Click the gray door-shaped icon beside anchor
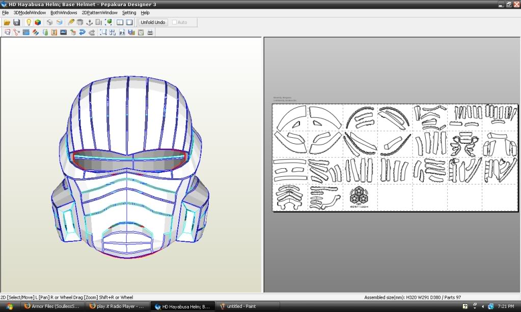521x312 pixels. click(x=99, y=22)
